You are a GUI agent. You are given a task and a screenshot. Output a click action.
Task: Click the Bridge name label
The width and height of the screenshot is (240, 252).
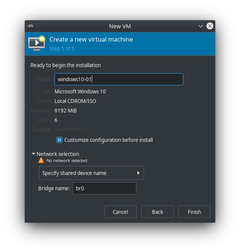[x=54, y=188]
